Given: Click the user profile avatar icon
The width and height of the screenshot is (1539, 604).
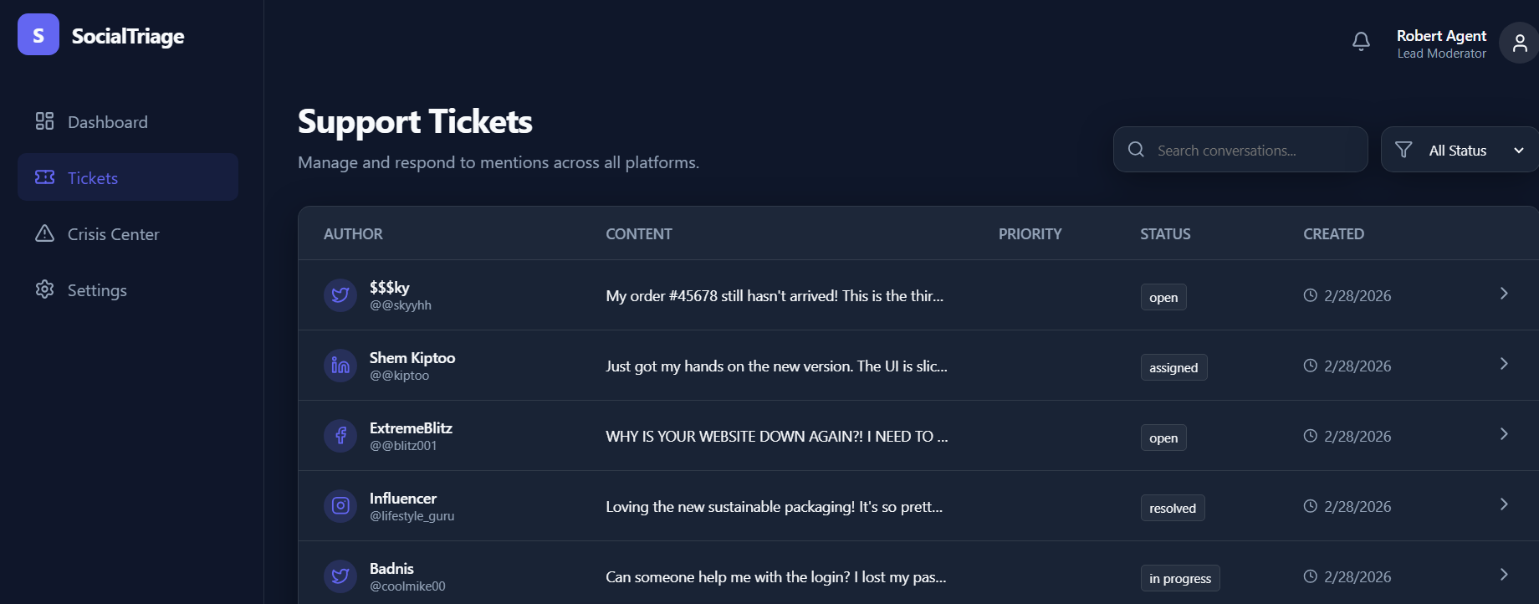Looking at the screenshot, I should click(1519, 43).
